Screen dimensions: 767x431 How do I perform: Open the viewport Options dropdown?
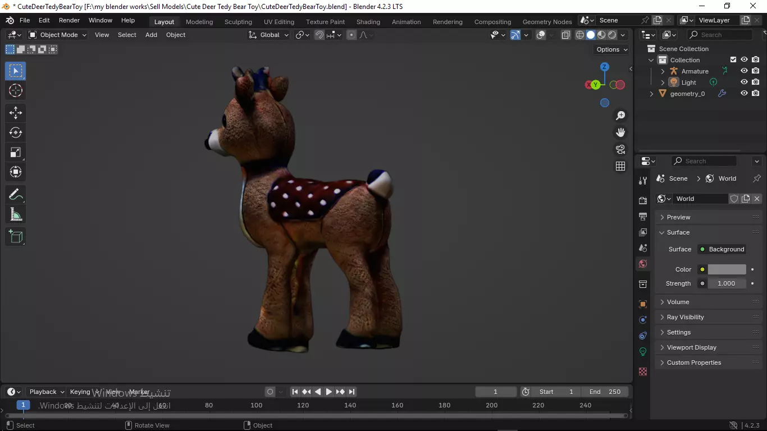click(612, 49)
